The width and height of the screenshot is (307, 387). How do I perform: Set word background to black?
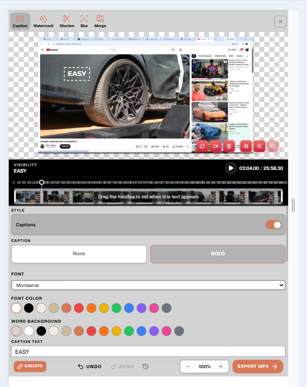41,331
